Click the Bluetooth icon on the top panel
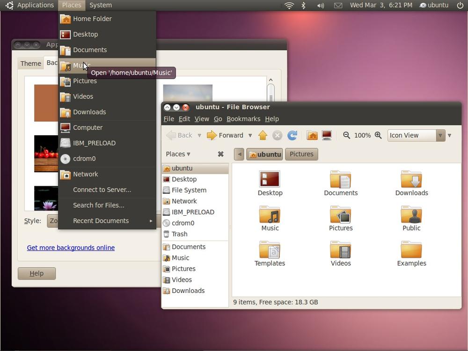Image resolution: width=468 pixels, height=351 pixels. click(304, 5)
